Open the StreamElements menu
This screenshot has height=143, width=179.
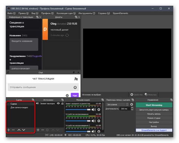point(120,13)
